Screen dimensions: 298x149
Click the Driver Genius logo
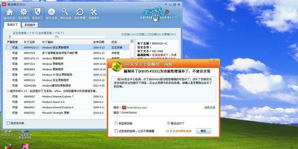pos(156,14)
